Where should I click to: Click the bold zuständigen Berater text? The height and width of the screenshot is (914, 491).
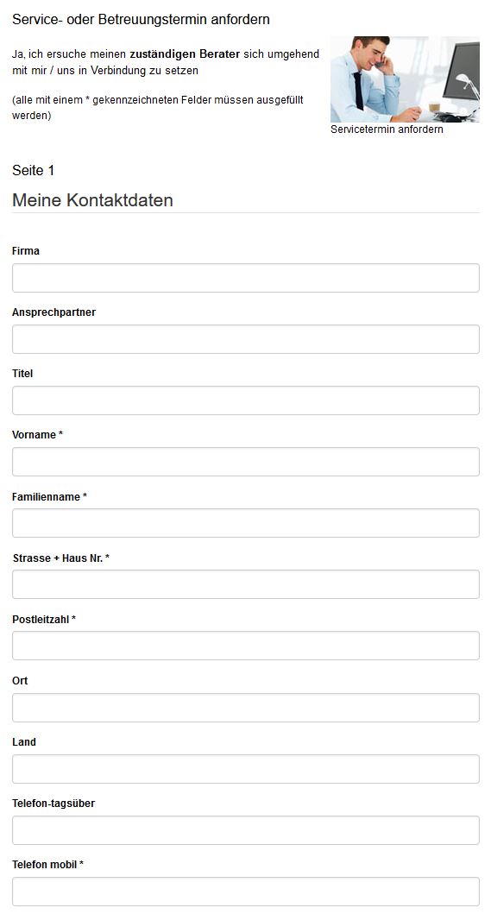[185, 54]
